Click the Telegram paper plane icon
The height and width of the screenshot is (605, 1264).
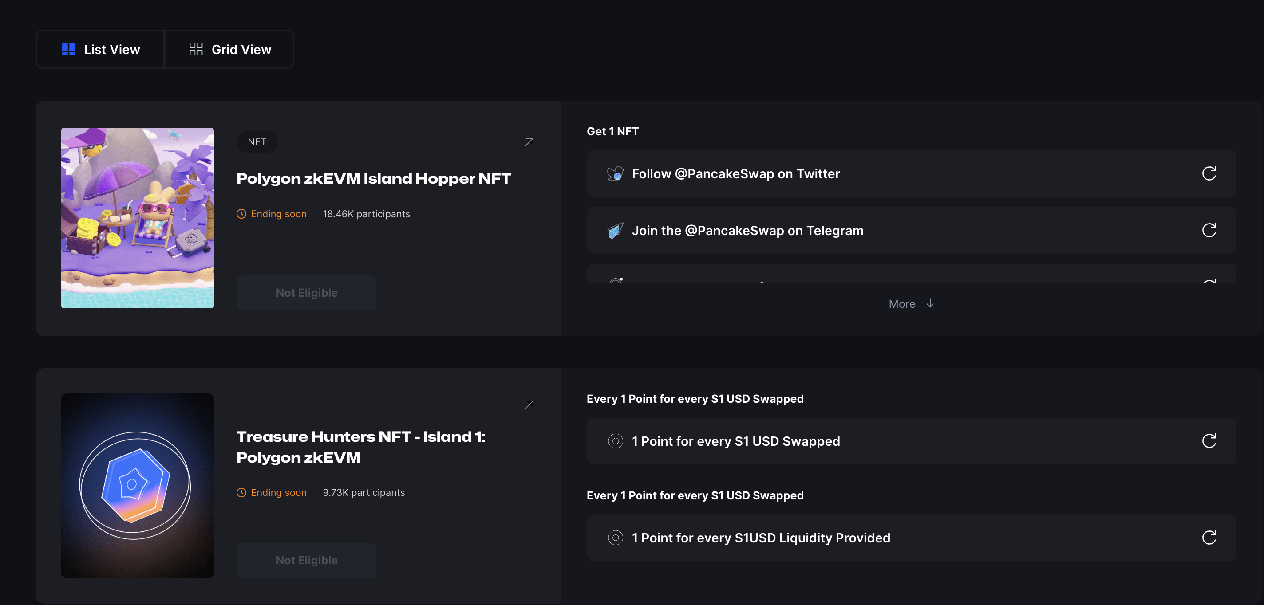[615, 231]
